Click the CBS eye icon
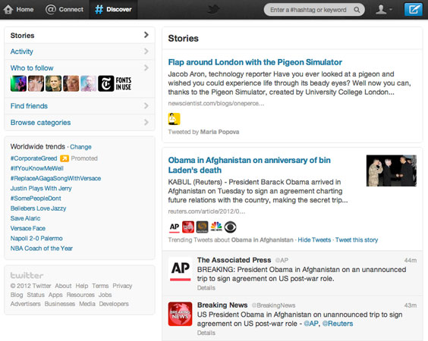Screen dimensions: 428x341 tap(231, 227)
